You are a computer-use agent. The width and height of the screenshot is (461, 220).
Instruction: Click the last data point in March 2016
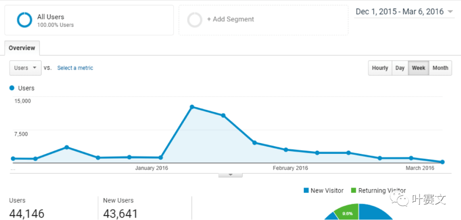[x=443, y=162]
